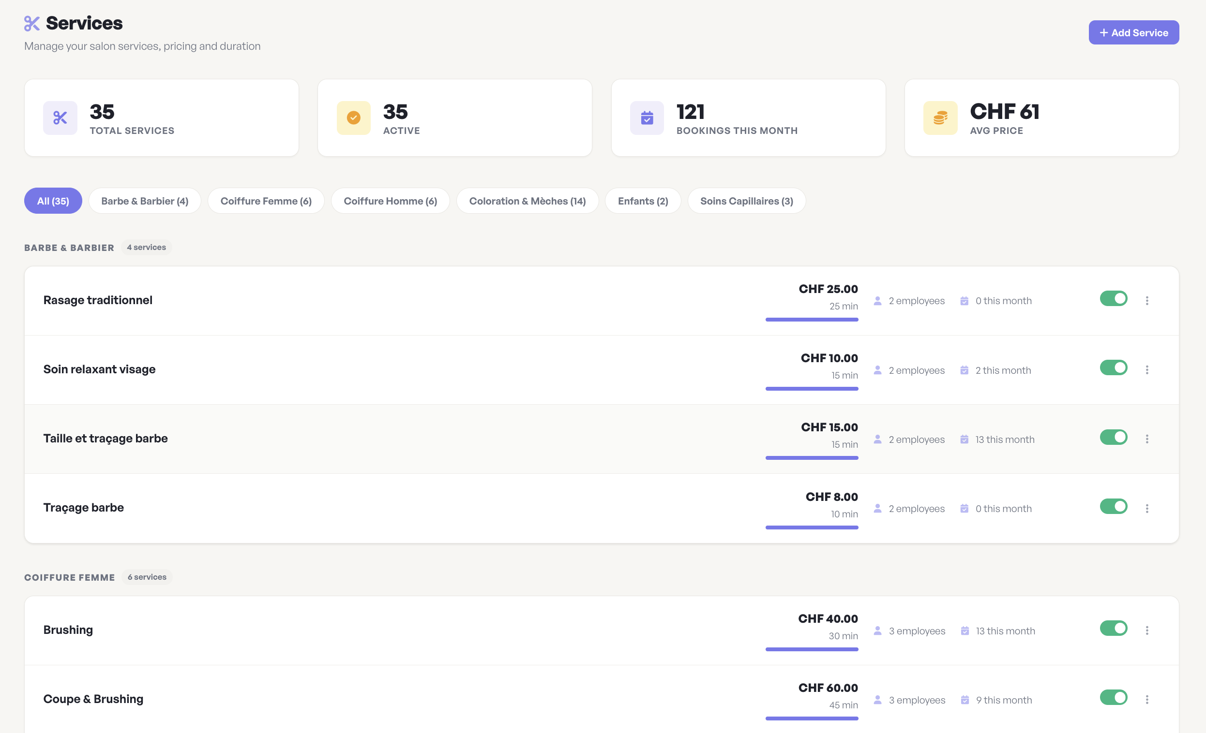Click the scissors icon on Total Services card
Screen dimensions: 1206x733
click(x=60, y=117)
